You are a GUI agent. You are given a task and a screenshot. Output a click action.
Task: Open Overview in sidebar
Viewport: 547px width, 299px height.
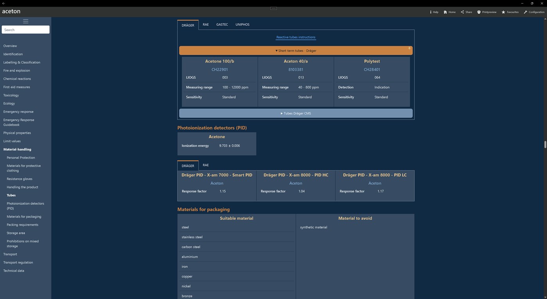tap(10, 46)
